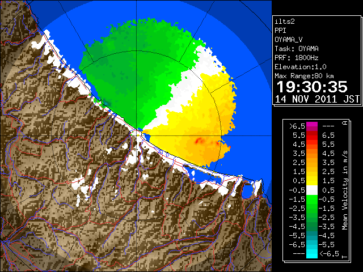Click the dark teal spot in the green echo
The height and width of the screenshot is (272, 363).
107,103
